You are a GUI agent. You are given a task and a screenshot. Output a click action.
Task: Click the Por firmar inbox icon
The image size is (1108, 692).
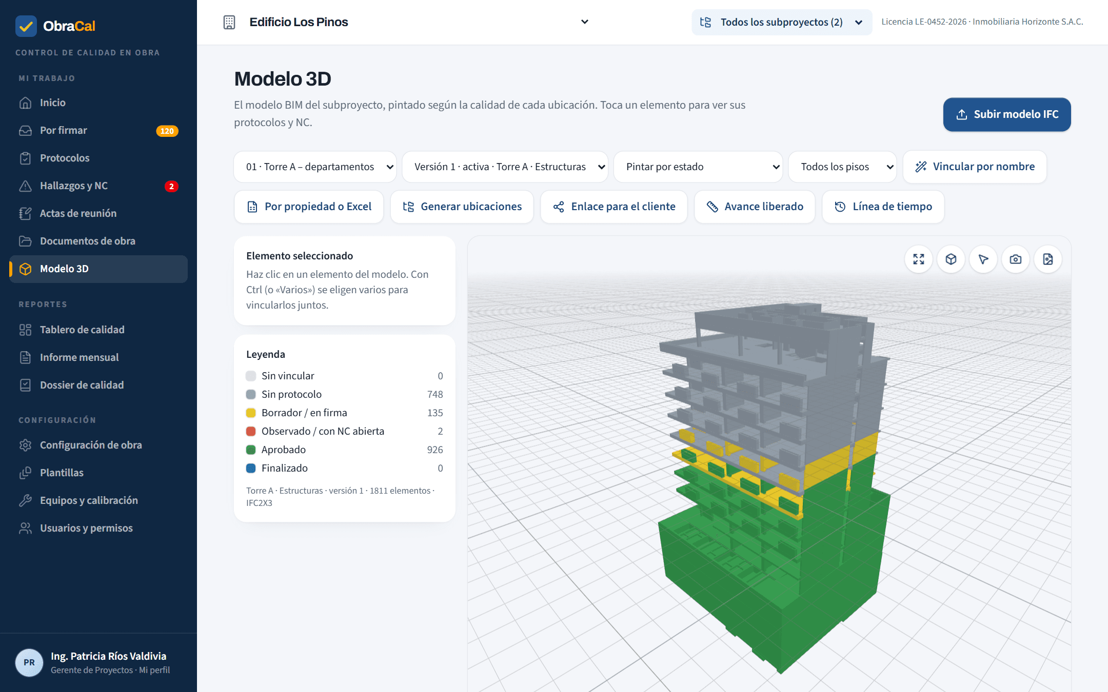(x=25, y=130)
